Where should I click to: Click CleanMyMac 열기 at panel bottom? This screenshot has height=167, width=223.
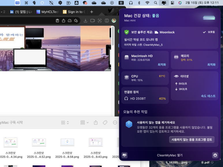point(170,155)
